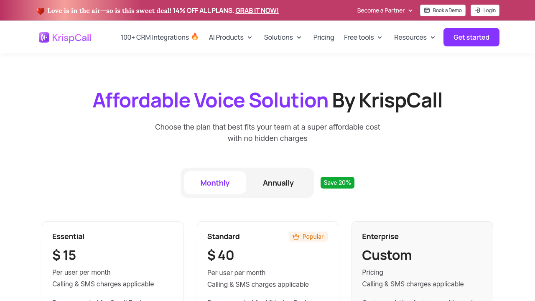Click the calendar icon in Book a Demo
Image resolution: width=535 pixels, height=301 pixels.
coord(427,10)
